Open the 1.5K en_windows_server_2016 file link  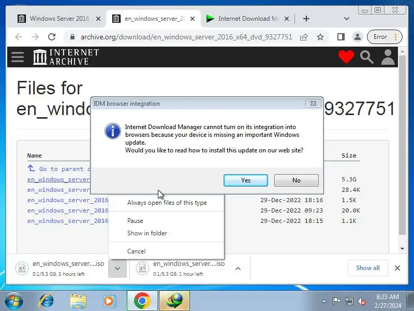coord(68,200)
